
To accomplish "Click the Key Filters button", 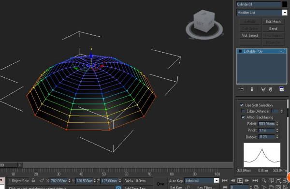I will [206, 188].
